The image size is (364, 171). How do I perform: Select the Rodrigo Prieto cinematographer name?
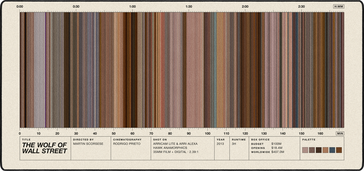coord(127,144)
